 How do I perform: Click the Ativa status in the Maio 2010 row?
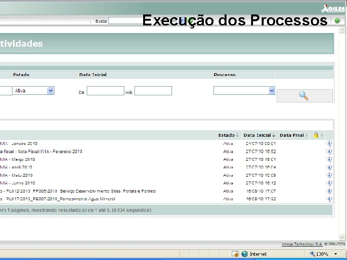pos(228,175)
